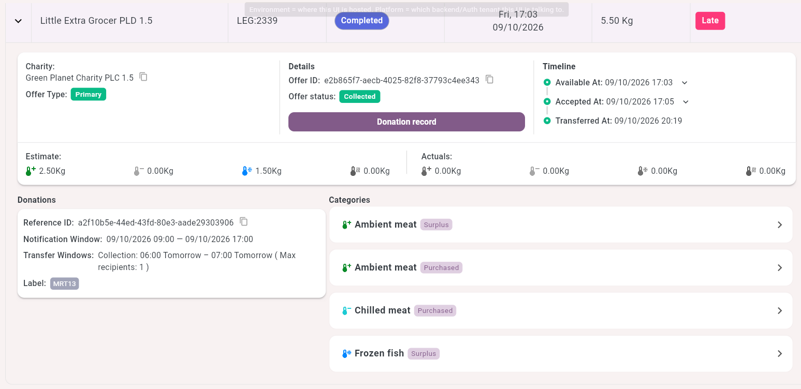The image size is (801, 389).
Task: Click the Completed status badge
Action: (361, 21)
